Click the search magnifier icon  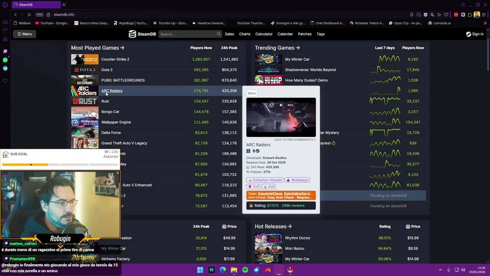[219, 34]
